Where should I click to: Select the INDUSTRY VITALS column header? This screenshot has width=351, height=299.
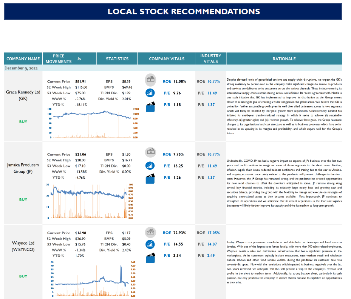(211, 59)
